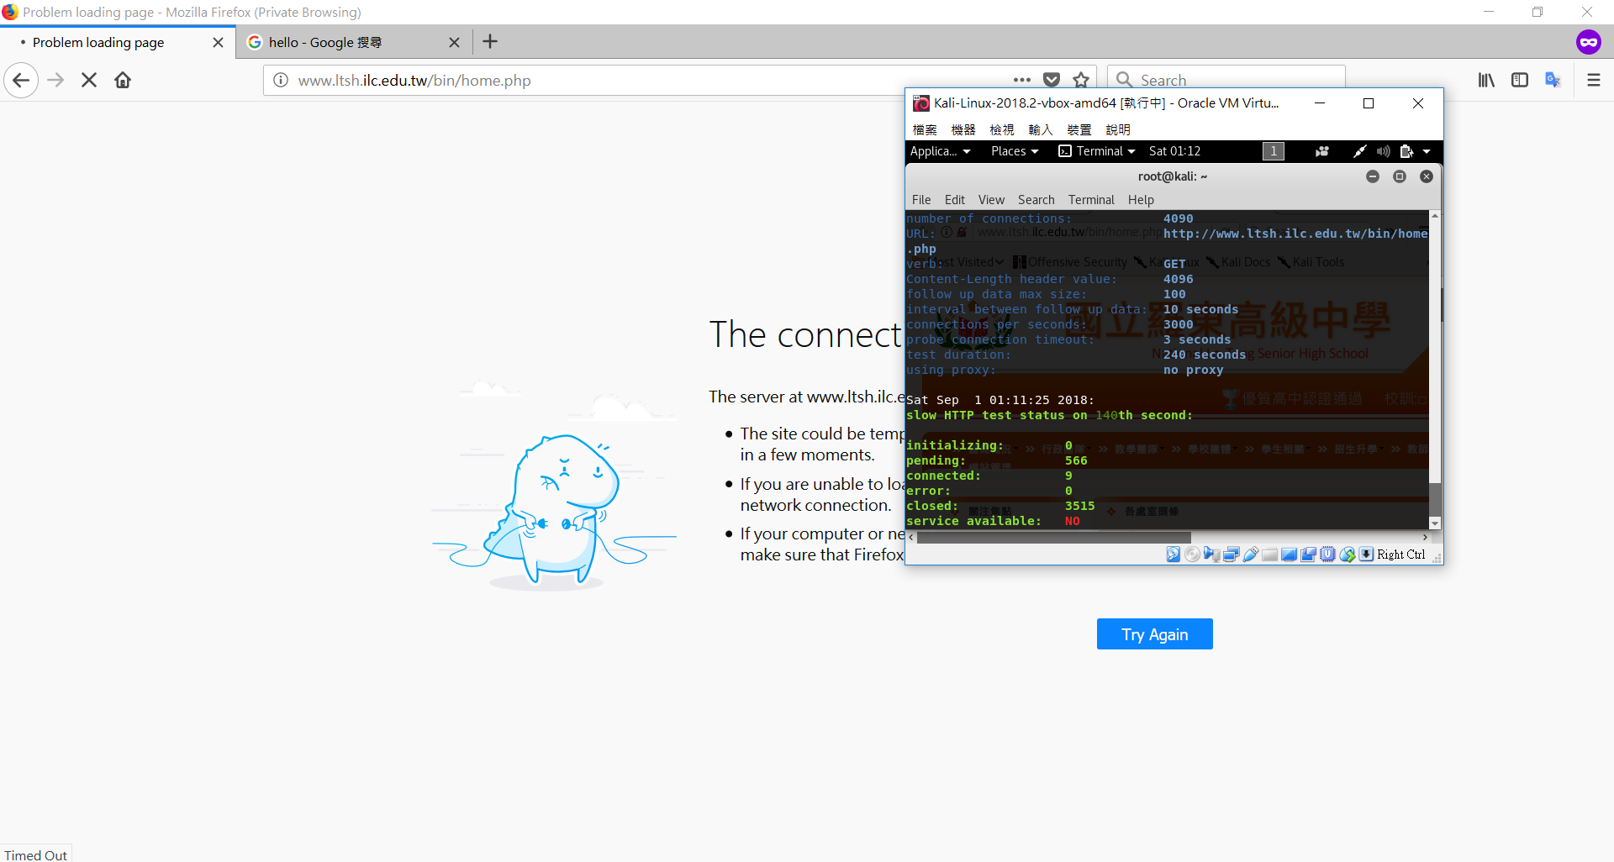Viewport: 1614px width, 862px height.
Task: Click VirtualBox shared folders status icon
Action: pyautogui.click(x=1270, y=555)
